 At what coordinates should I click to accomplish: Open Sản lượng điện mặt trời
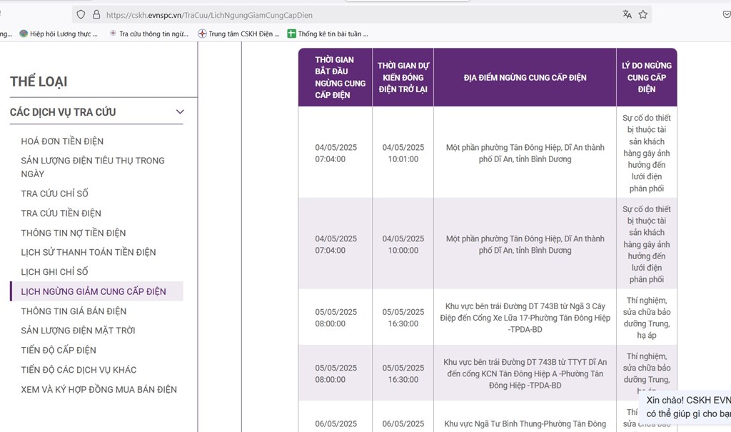pyautogui.click(x=78, y=331)
